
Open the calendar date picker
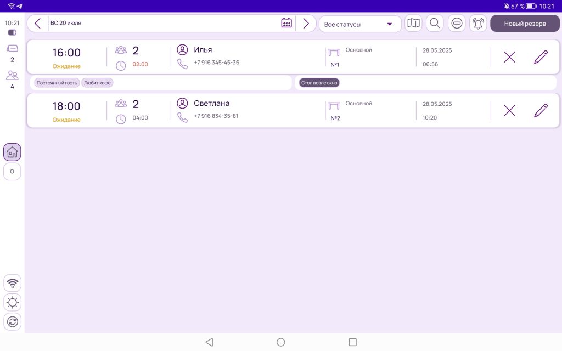click(286, 23)
